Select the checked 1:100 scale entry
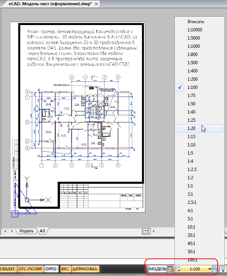 pos(199,87)
